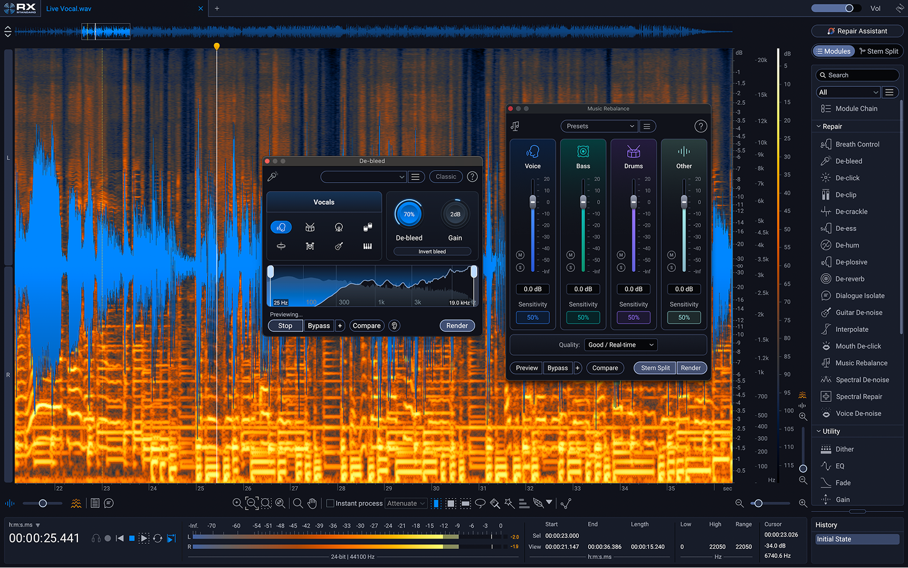This screenshot has height=568, width=908.
Task: Switch to the Stem Split tab
Action: [879, 51]
